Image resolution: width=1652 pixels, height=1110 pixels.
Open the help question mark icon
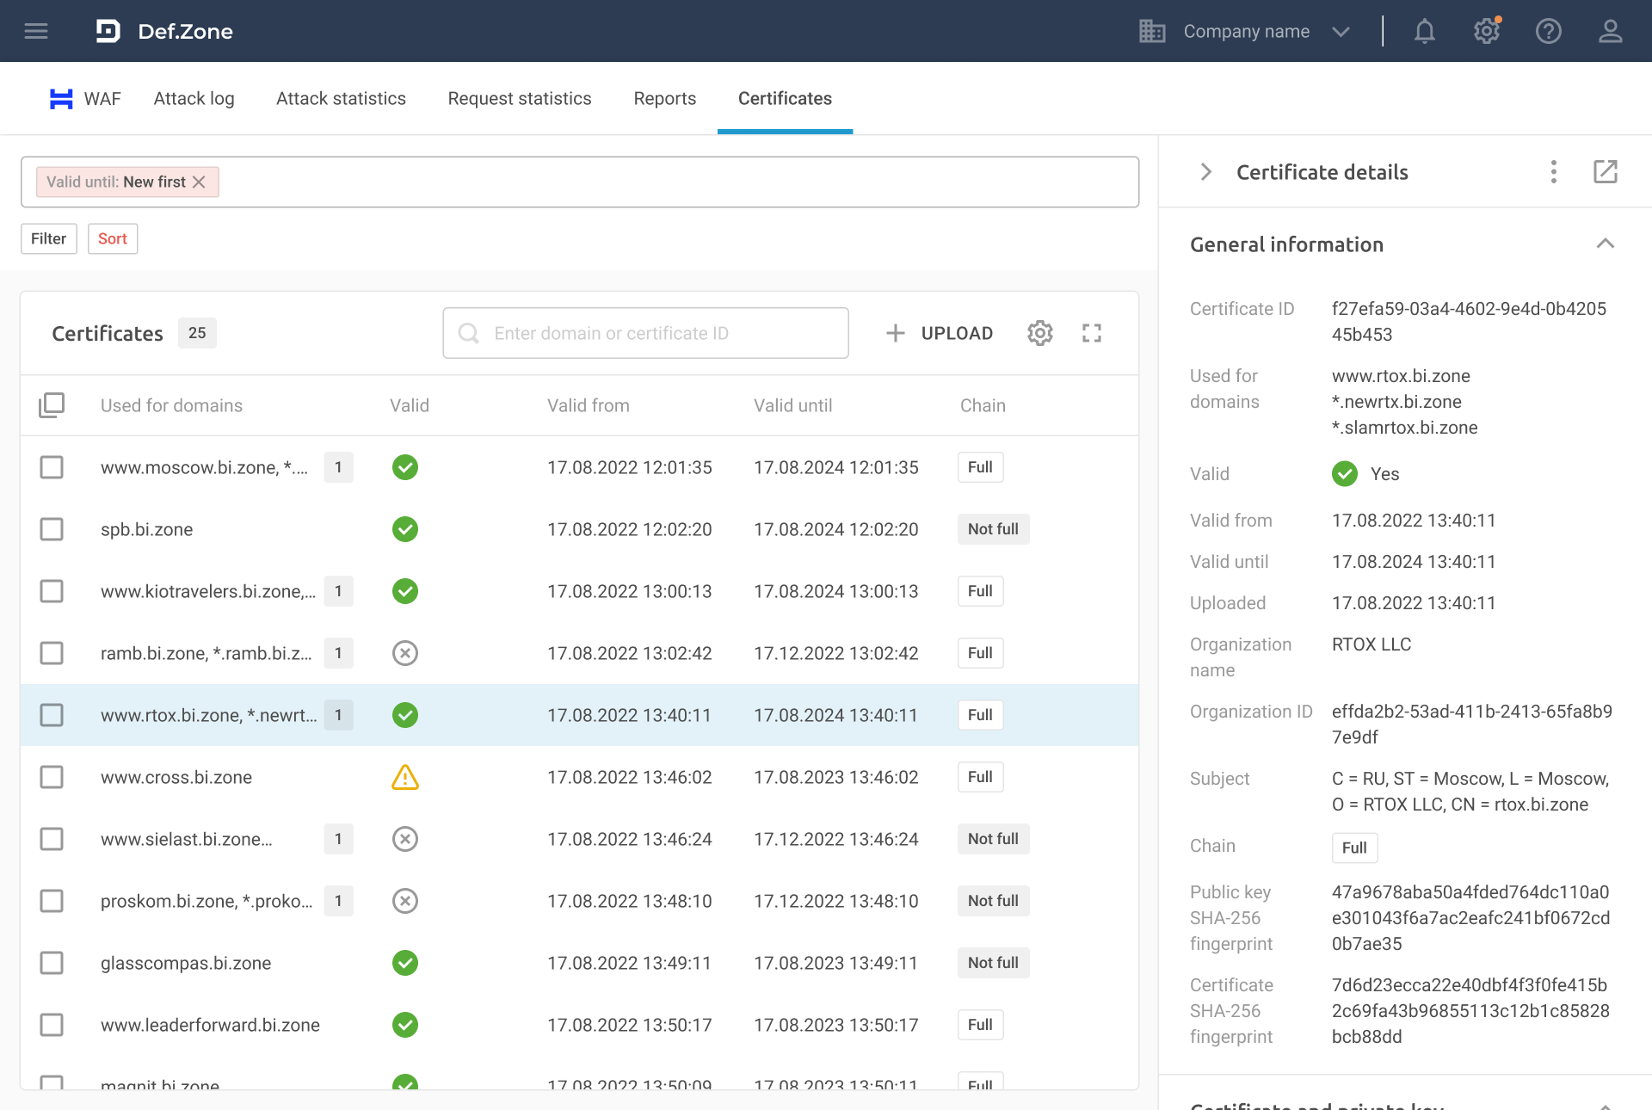(1548, 31)
